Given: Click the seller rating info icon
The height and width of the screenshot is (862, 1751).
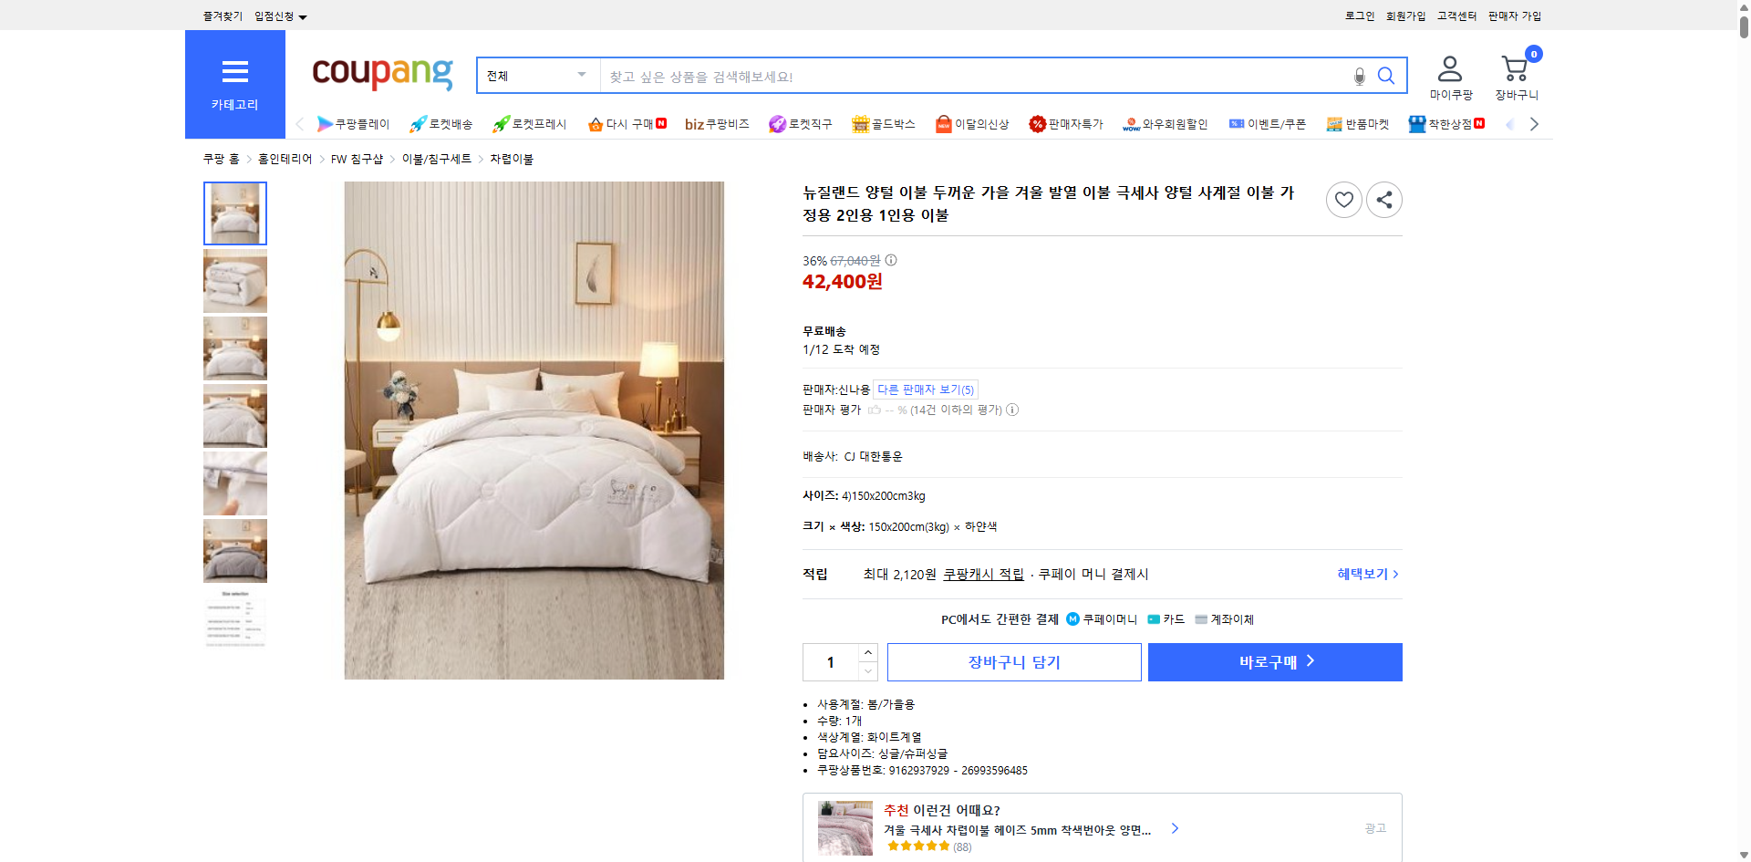Looking at the screenshot, I should tap(1012, 410).
